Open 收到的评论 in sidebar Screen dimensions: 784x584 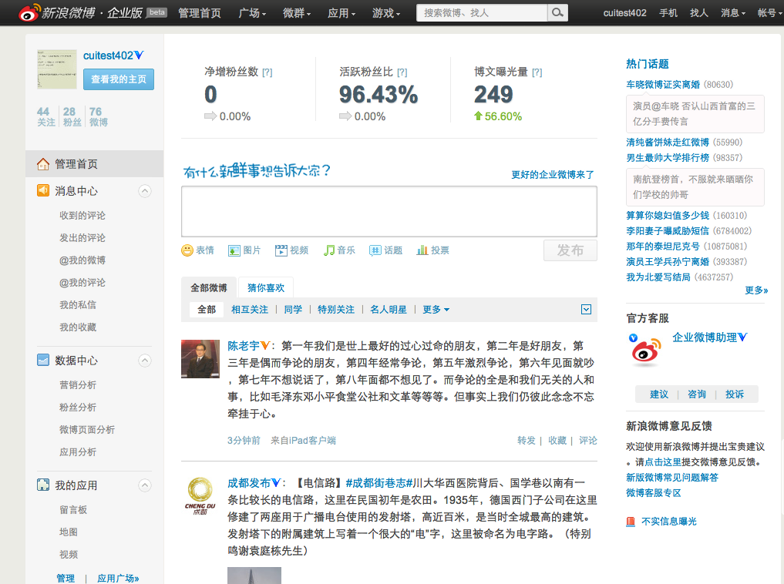pos(82,215)
